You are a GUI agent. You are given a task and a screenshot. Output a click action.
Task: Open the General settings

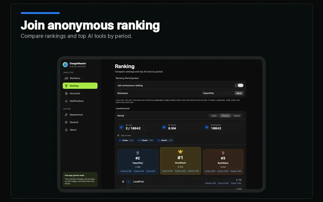[x=80, y=122]
